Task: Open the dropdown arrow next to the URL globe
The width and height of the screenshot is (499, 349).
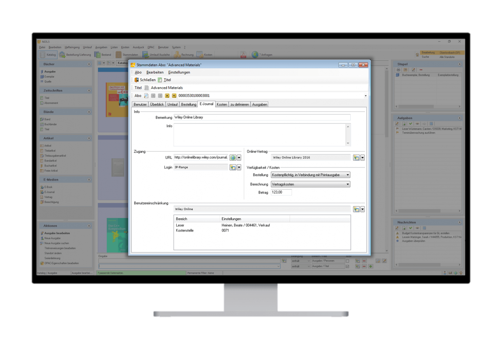Action: pos(239,158)
